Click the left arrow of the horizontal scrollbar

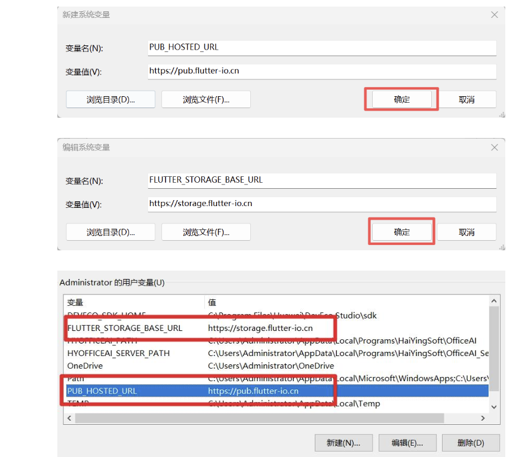click(x=69, y=418)
